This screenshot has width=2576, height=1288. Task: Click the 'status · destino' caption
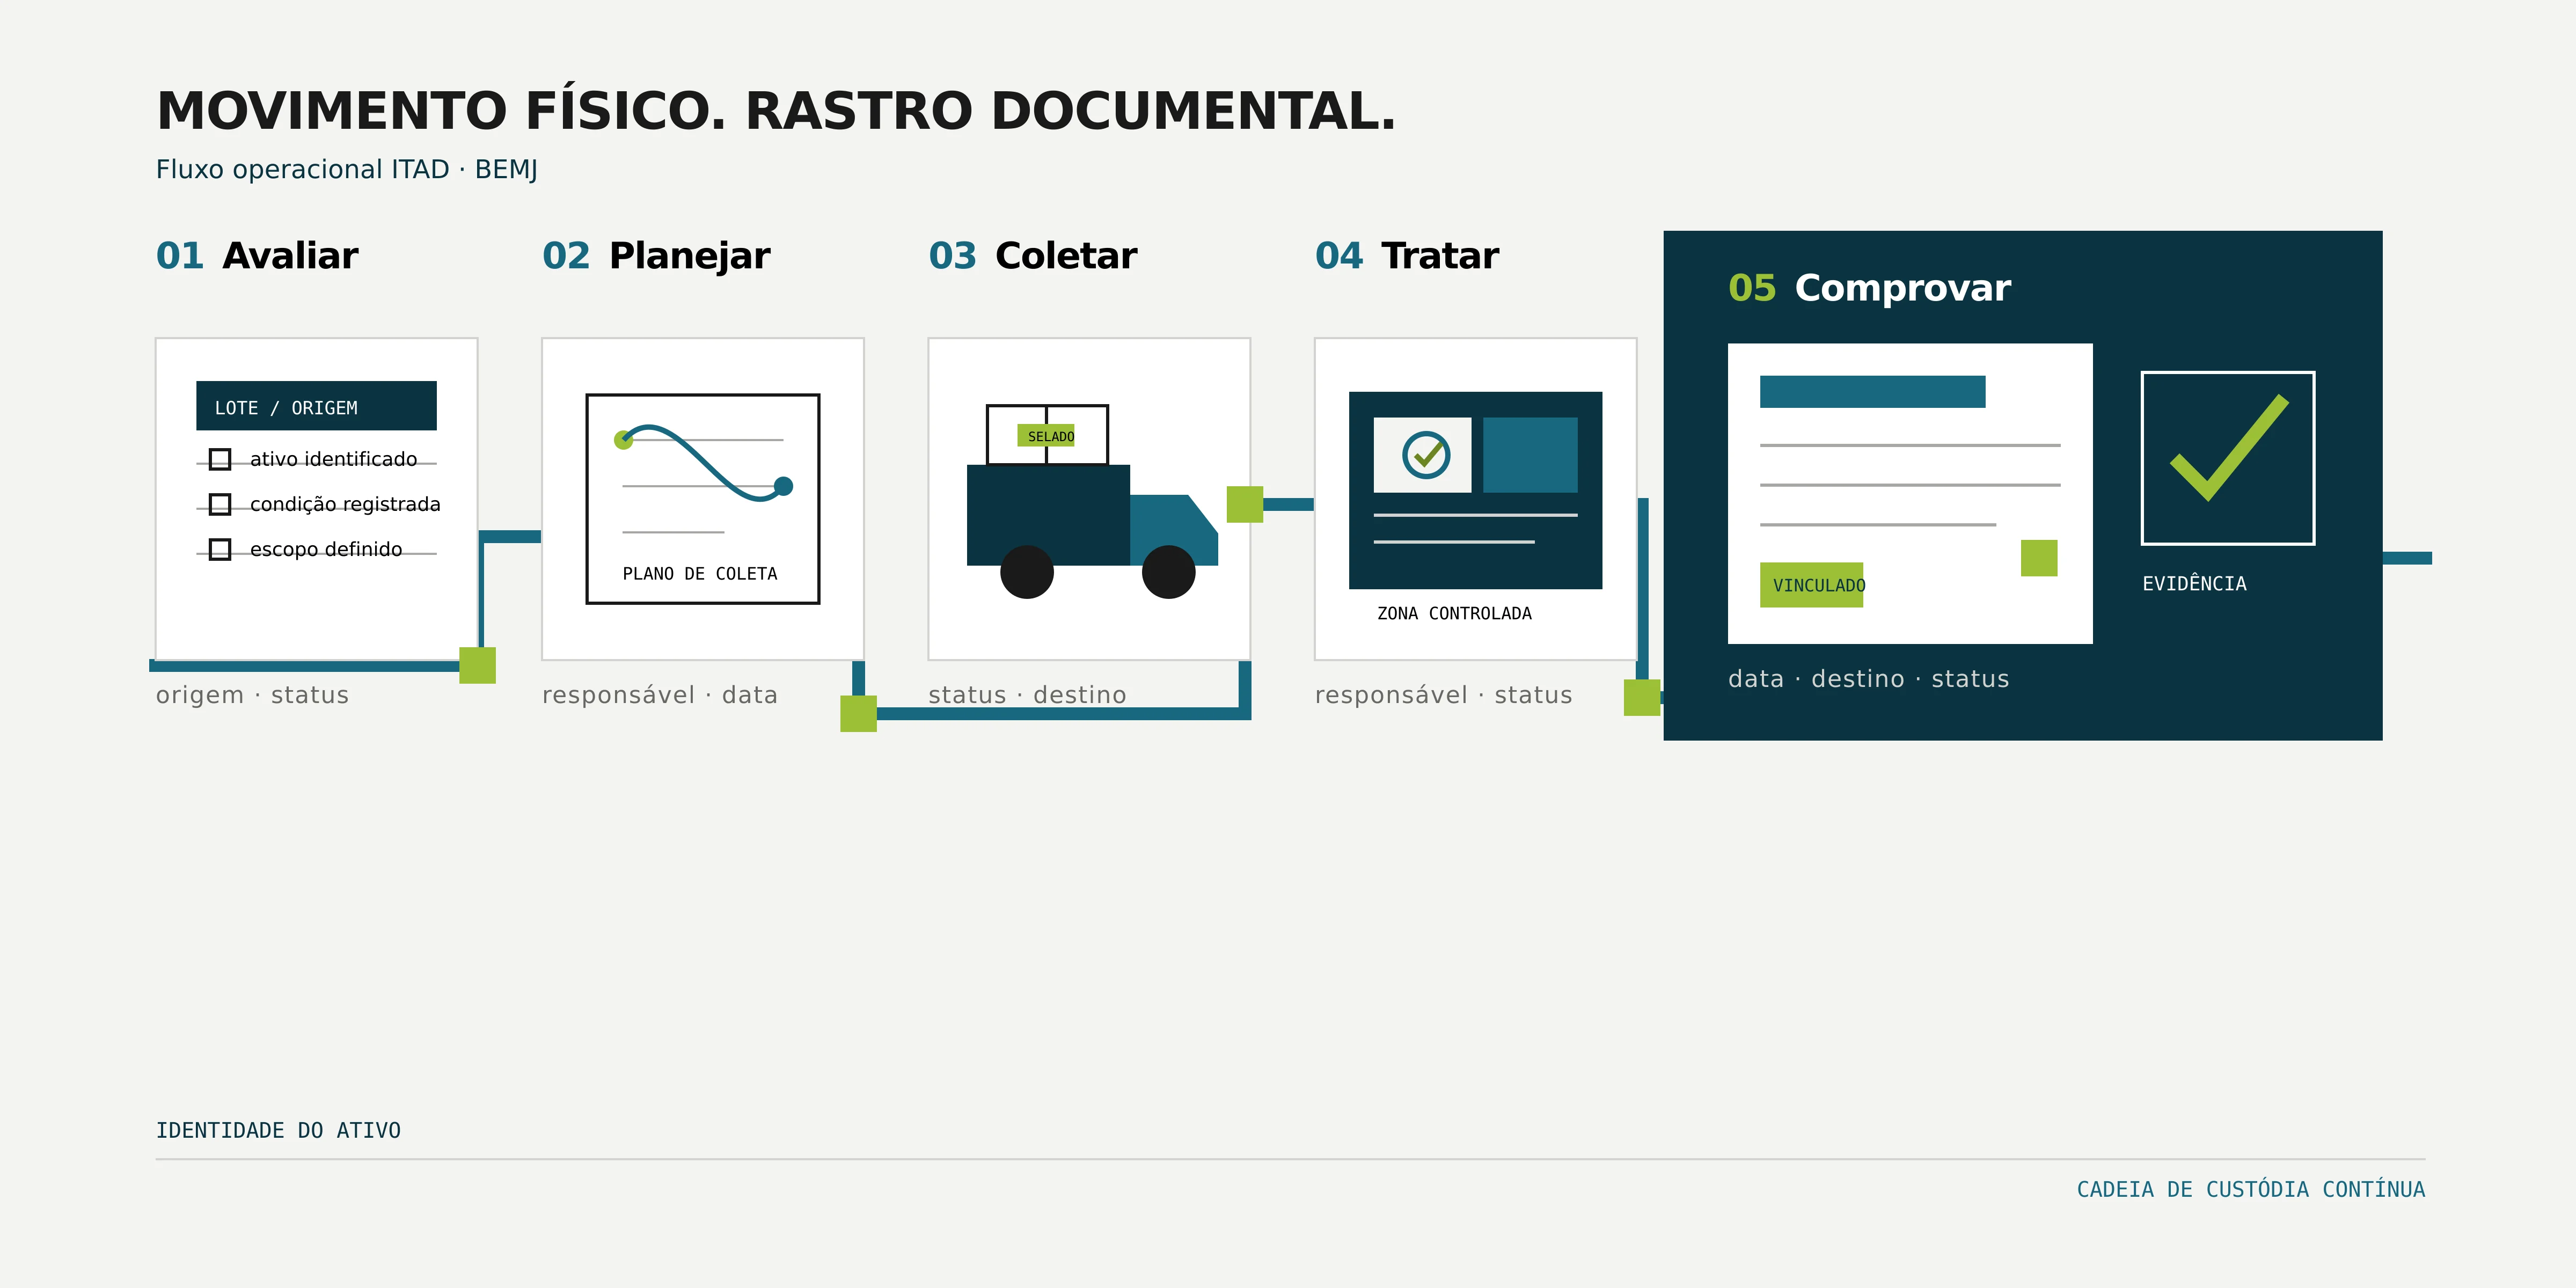(1027, 695)
